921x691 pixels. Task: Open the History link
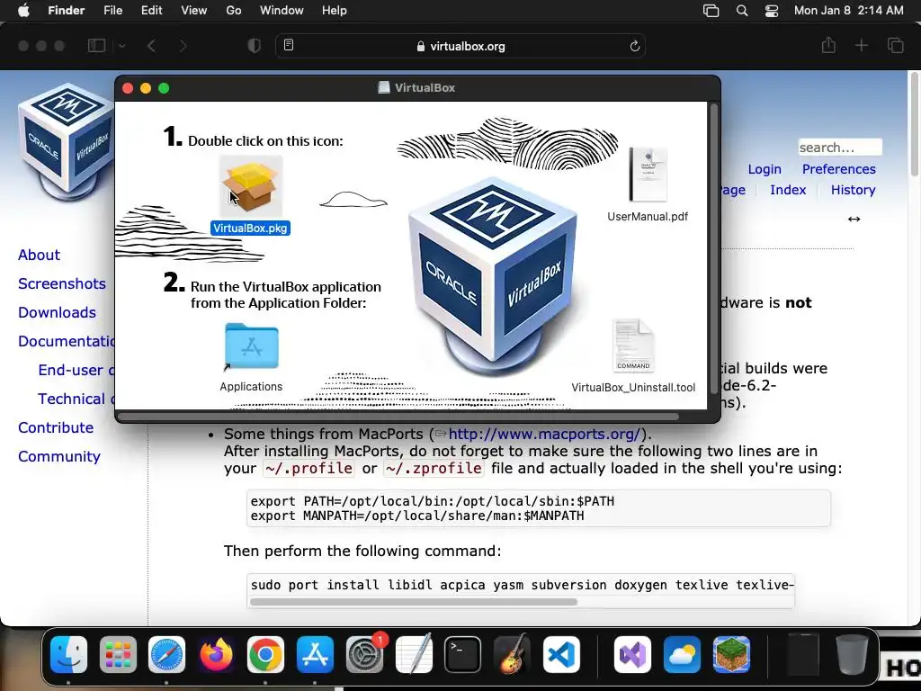pyautogui.click(x=853, y=190)
